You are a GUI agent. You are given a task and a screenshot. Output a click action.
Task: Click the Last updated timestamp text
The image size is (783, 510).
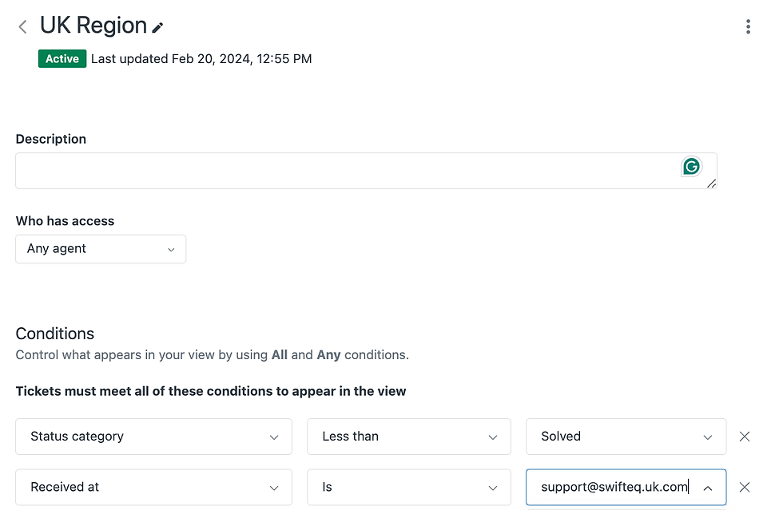(x=202, y=58)
